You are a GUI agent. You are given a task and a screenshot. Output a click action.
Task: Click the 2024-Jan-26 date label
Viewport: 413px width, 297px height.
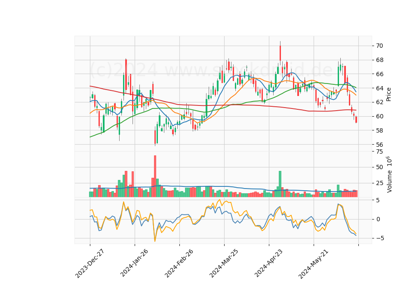point(134,263)
